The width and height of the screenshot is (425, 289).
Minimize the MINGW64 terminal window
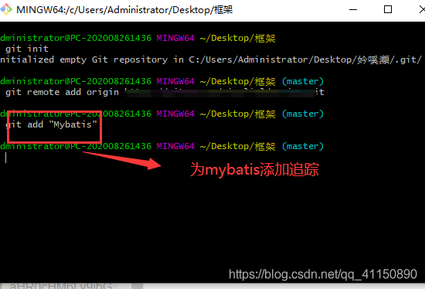point(353,10)
